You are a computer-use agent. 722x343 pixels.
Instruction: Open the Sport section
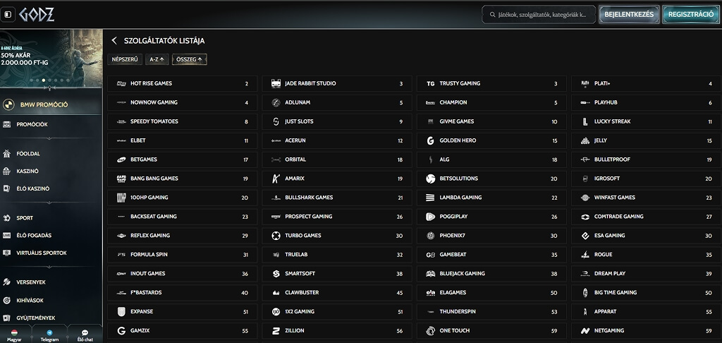point(25,218)
